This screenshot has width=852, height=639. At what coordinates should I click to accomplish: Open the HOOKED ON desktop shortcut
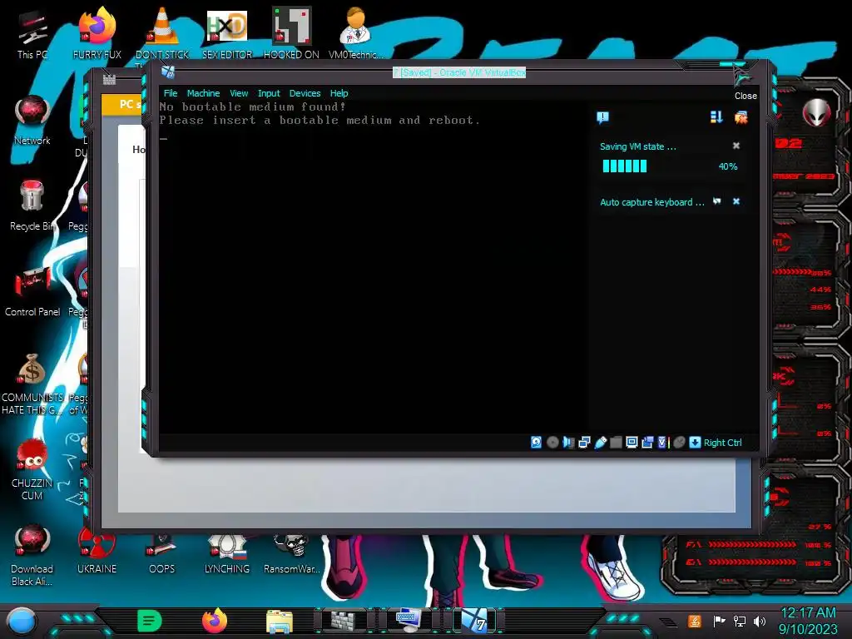291,34
